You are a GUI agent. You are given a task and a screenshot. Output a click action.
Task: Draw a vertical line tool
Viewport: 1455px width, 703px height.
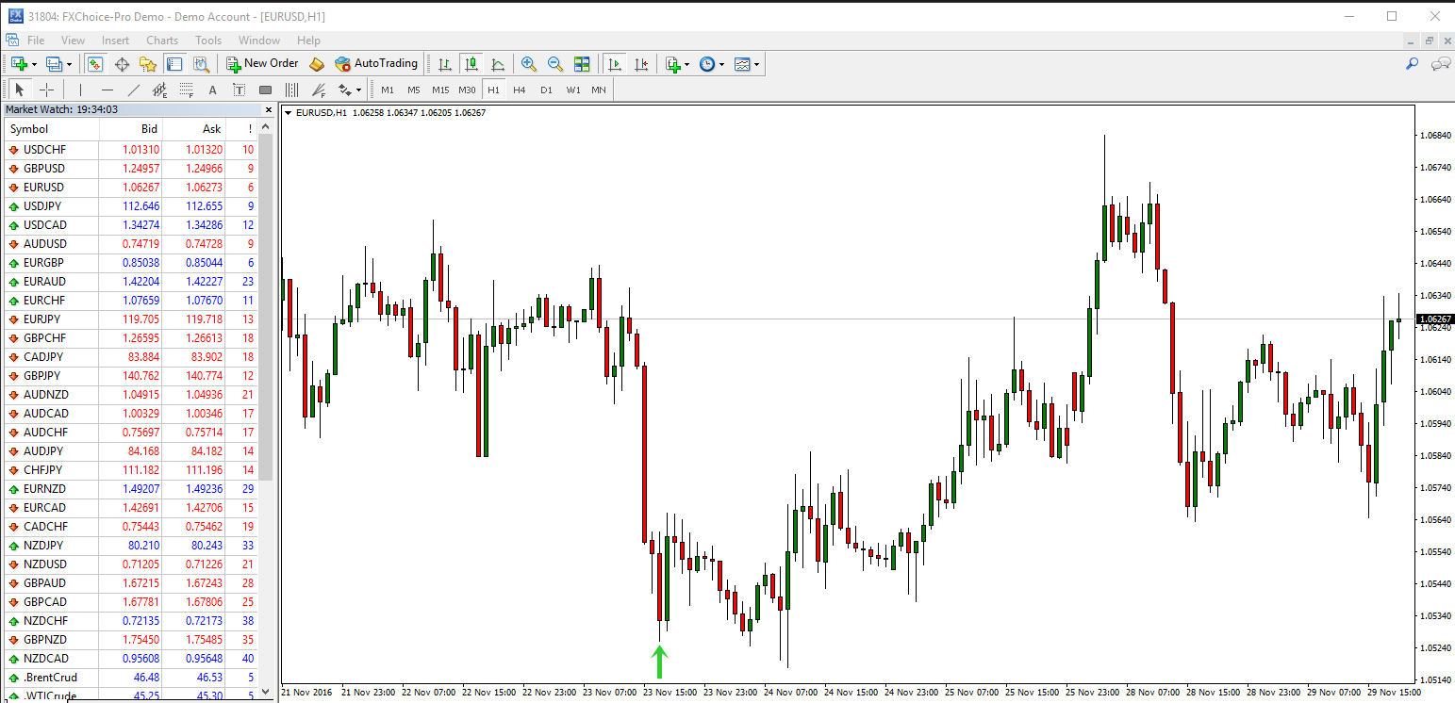pyautogui.click(x=81, y=90)
